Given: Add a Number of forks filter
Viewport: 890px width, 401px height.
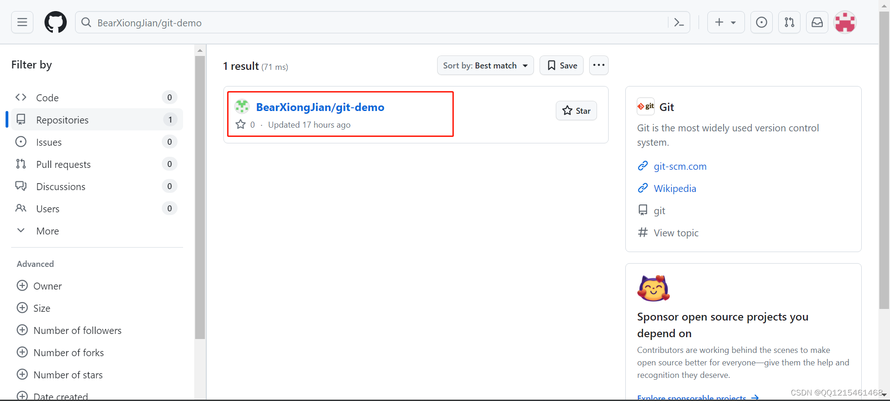Looking at the screenshot, I should point(60,352).
